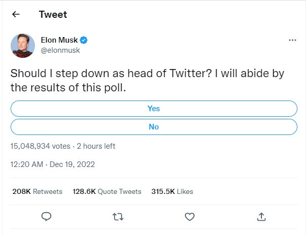Image resolution: width=306 pixels, height=235 pixels.
Task: Click the Tweet page header title
Action: coord(53,14)
